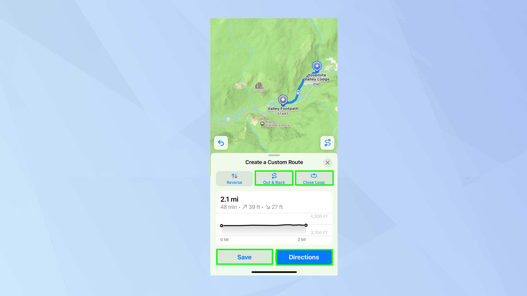Tap the undo arrow icon
This screenshot has height=296, width=527.
(x=221, y=143)
